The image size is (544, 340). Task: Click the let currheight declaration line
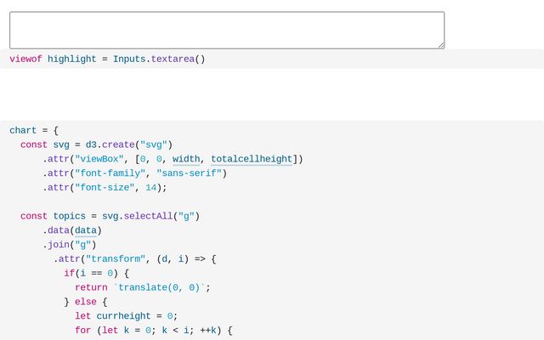click(125, 316)
